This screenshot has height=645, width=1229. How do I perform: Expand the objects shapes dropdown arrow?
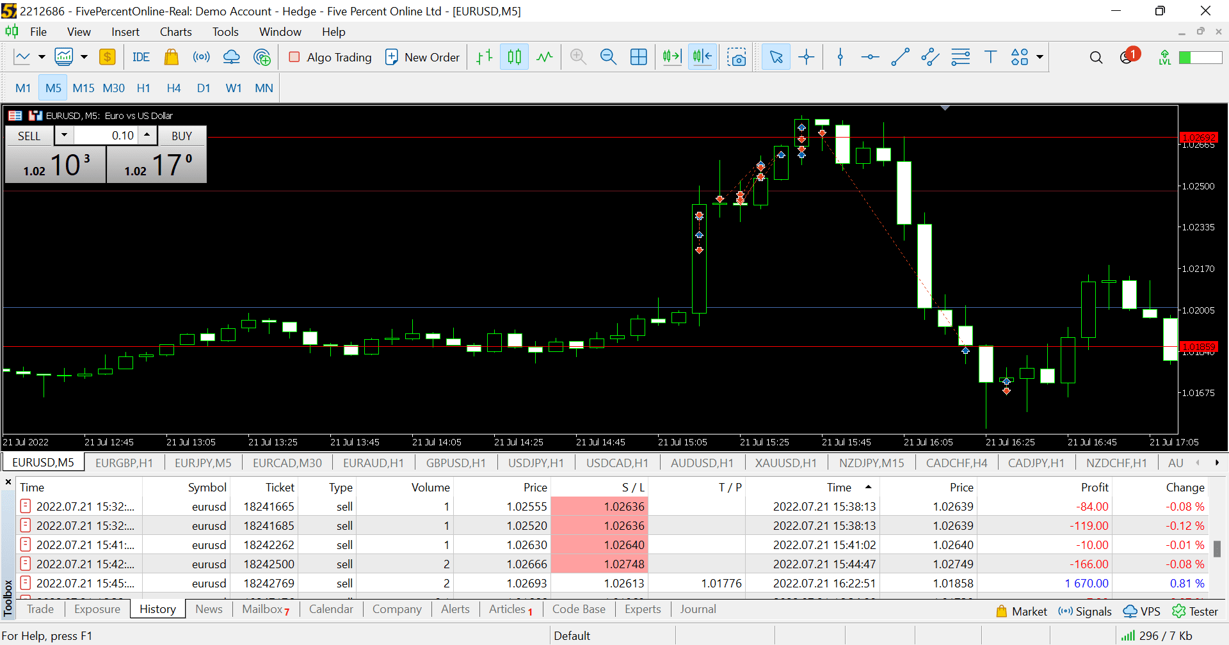(1040, 57)
